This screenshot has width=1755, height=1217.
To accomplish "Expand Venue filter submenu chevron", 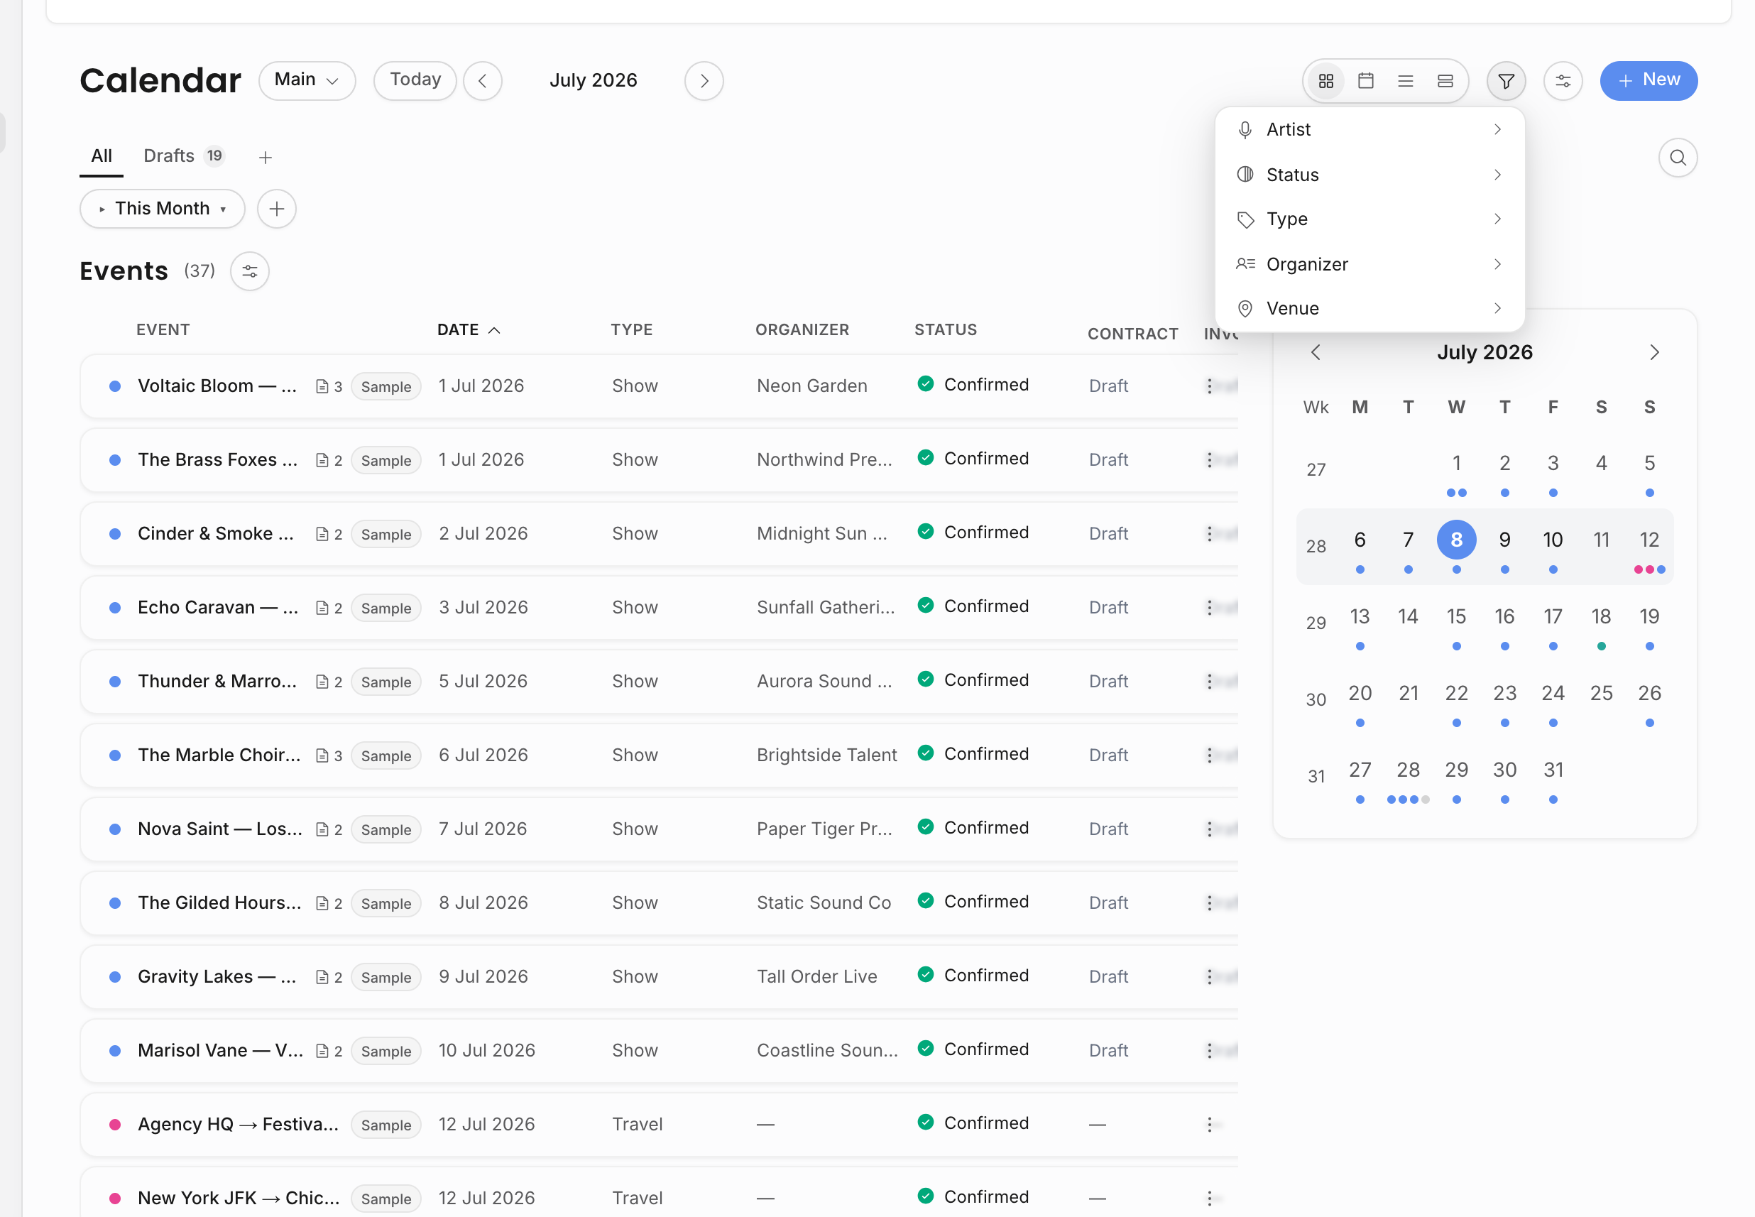I will coord(1497,309).
